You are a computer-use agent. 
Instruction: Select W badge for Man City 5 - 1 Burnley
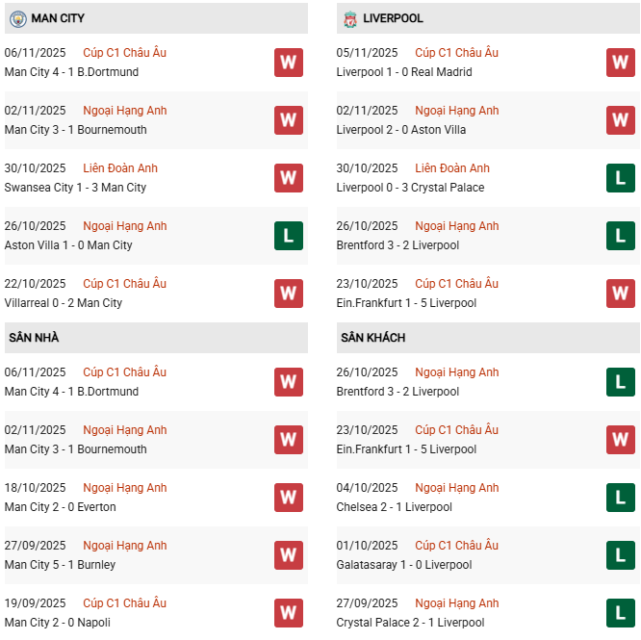coord(289,555)
